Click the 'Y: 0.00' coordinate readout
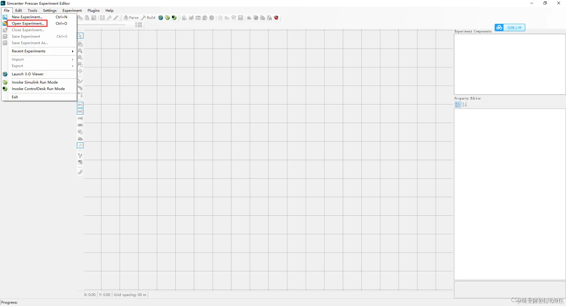 tap(105, 295)
